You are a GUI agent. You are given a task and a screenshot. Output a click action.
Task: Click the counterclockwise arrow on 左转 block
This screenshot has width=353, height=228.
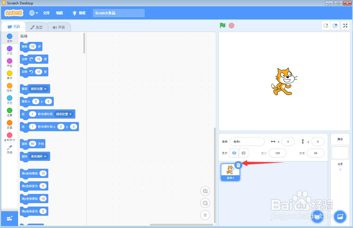(31, 72)
